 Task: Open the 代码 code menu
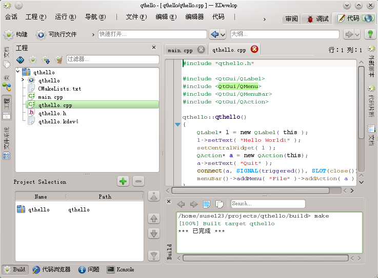[218, 17]
